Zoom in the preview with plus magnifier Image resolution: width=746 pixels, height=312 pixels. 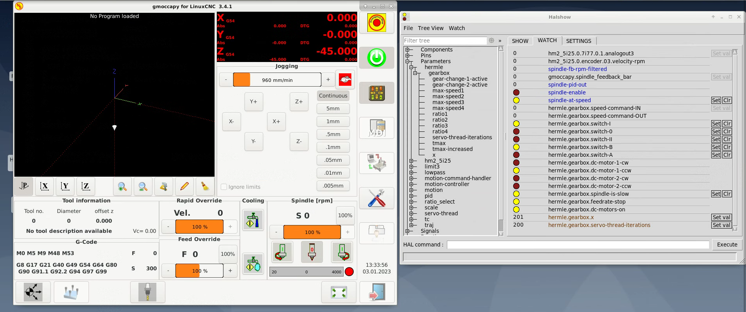pos(122,186)
